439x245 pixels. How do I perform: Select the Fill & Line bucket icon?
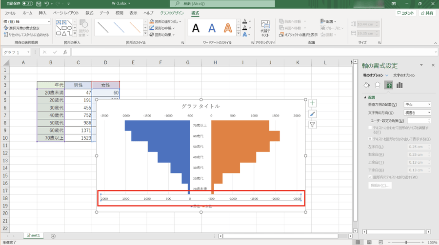click(x=367, y=85)
